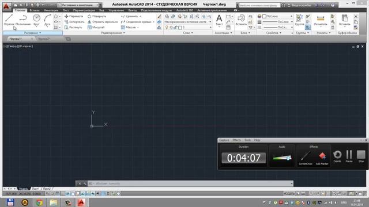Open the Tools menu in the recorder
The width and height of the screenshot is (369, 207).
tap(247, 140)
